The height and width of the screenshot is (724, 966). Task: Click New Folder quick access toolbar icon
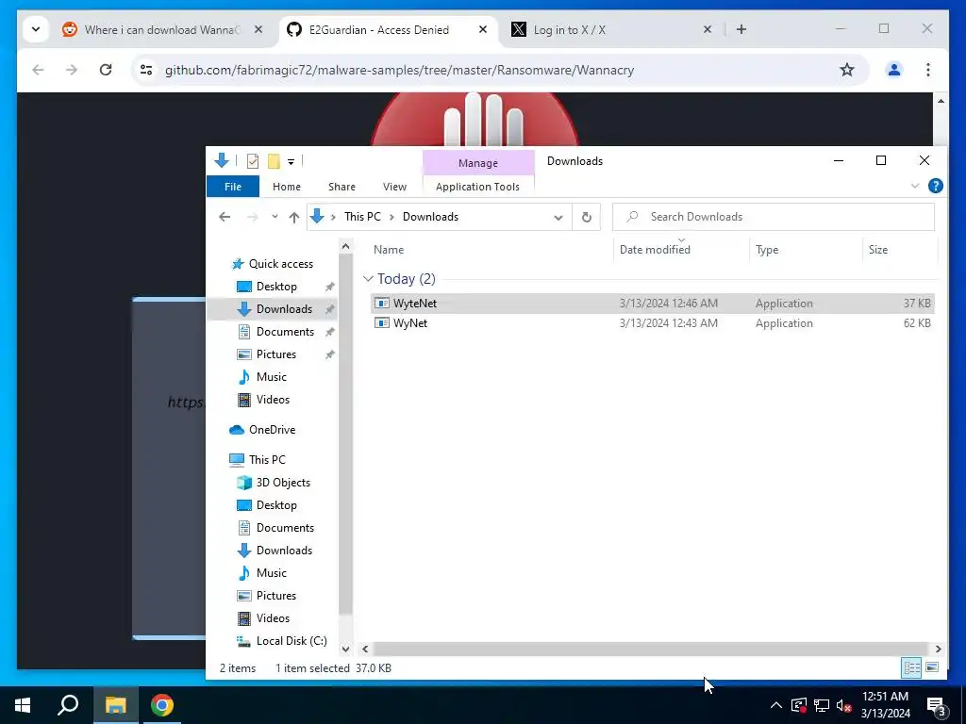point(275,161)
